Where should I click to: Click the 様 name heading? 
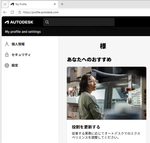point(103,46)
